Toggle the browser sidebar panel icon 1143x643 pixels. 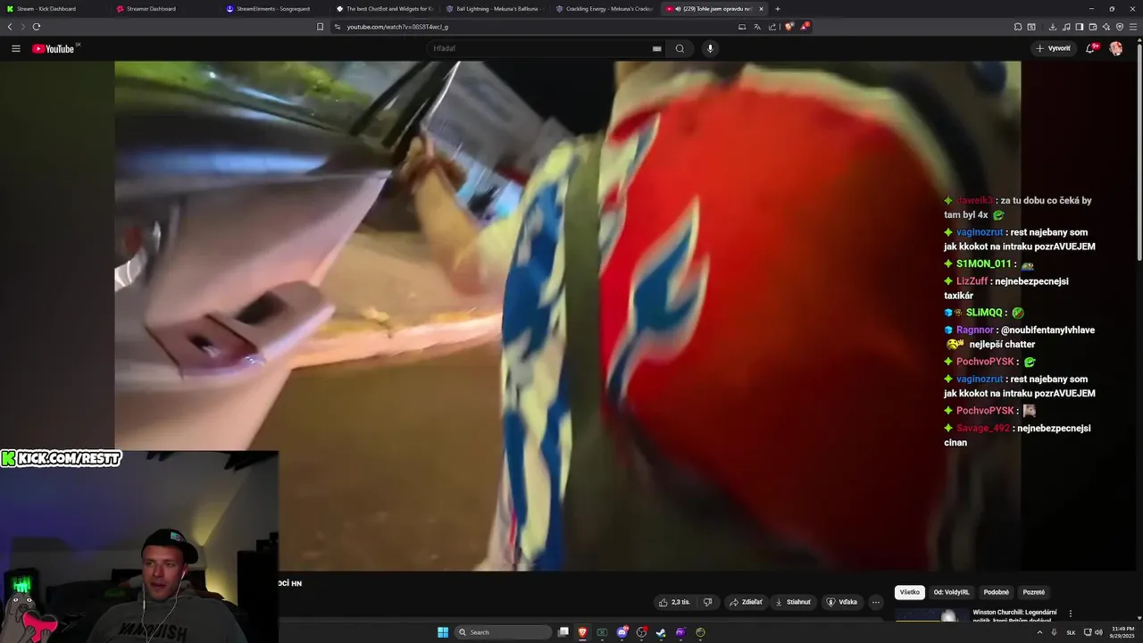tap(1080, 27)
